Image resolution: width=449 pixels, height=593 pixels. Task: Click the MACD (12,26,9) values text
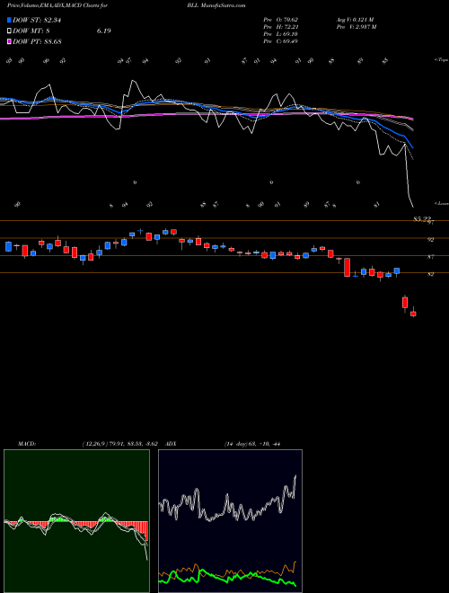tap(119, 443)
